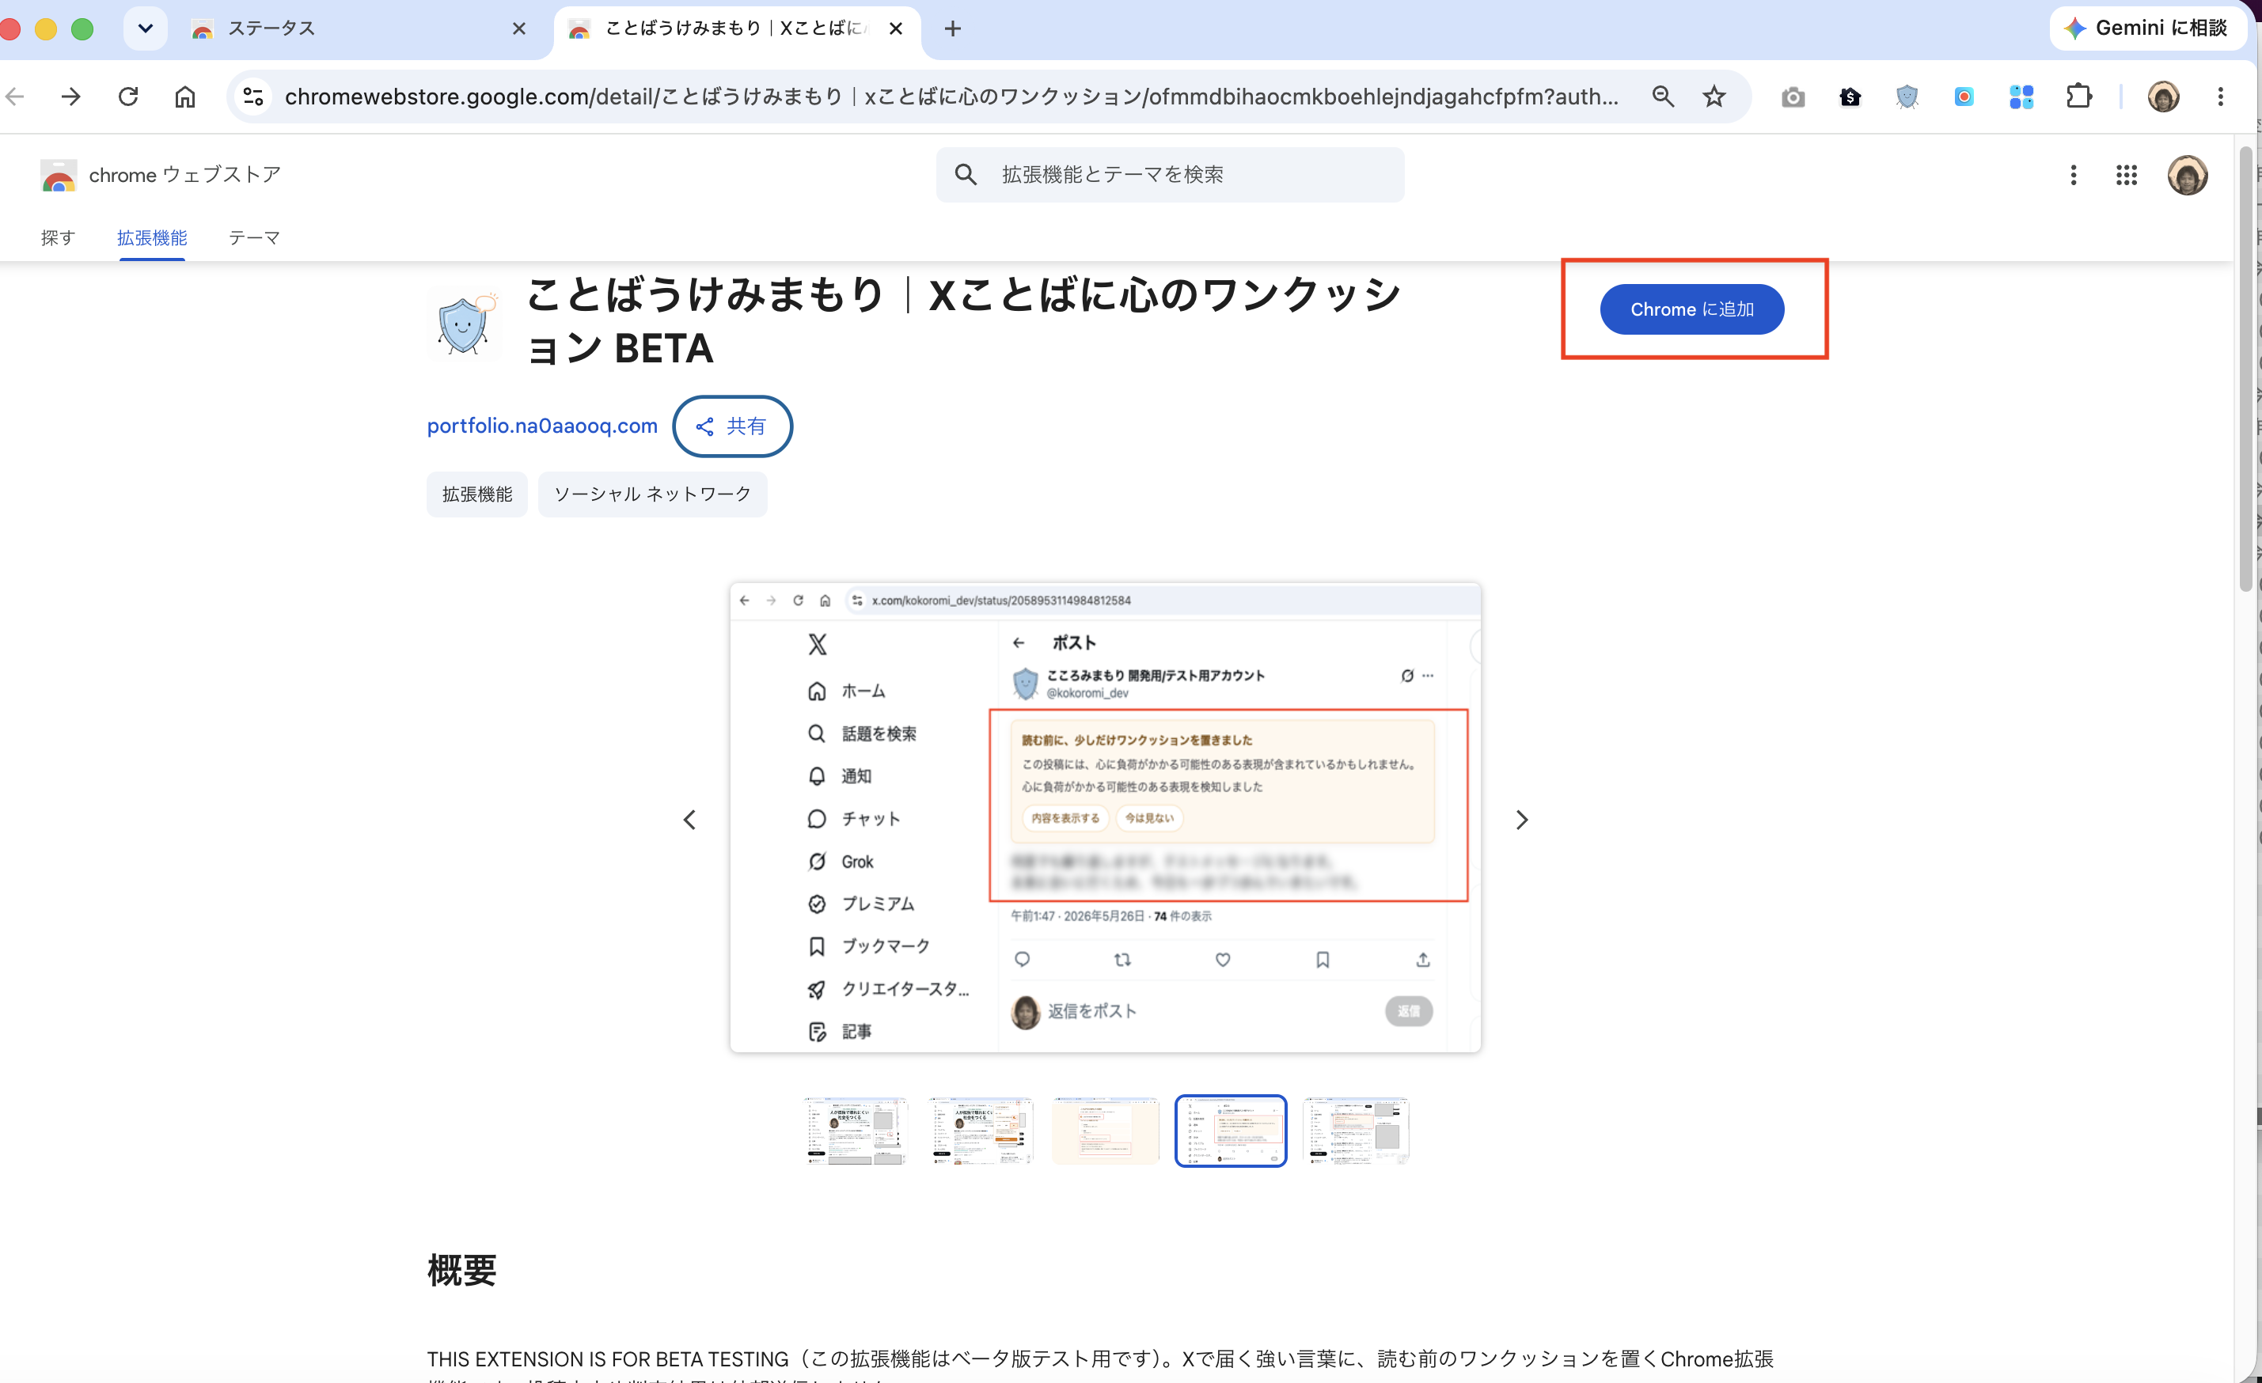The image size is (2262, 1383).
Task: View site information icon in address bar
Action: 253,97
